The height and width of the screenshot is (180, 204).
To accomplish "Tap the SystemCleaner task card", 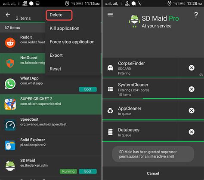I will (x=153, y=89).
